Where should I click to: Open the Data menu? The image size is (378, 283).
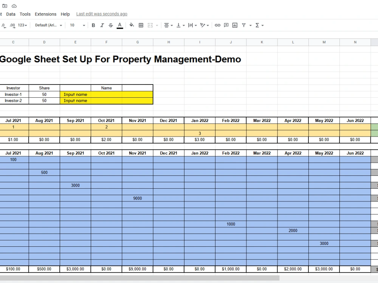click(x=11, y=14)
